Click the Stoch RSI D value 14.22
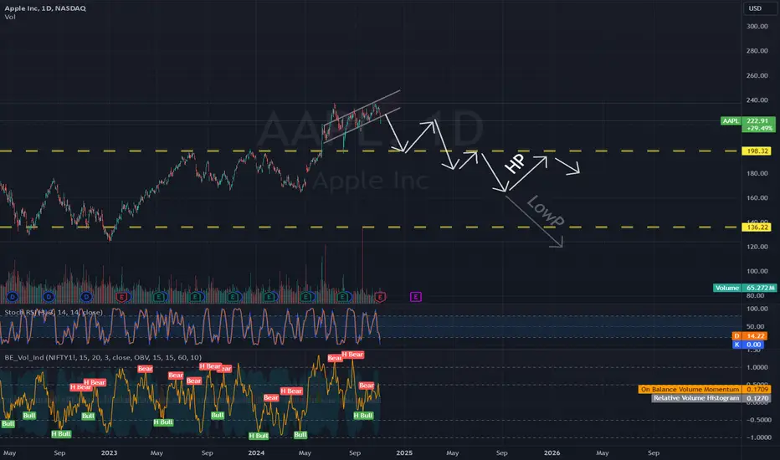 [755, 336]
